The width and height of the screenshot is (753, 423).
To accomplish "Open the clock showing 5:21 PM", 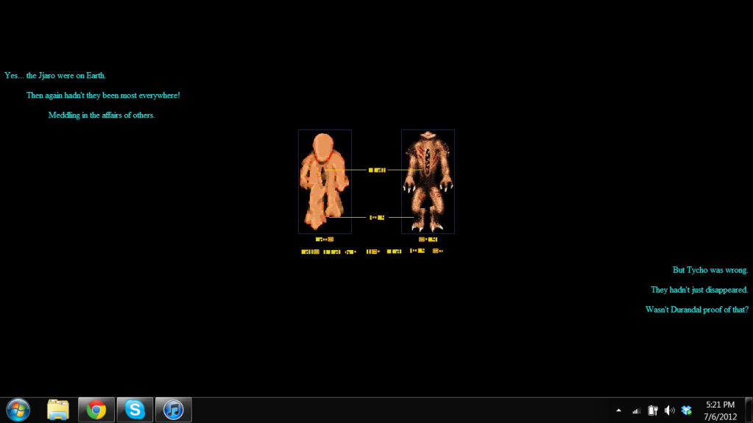I will click(720, 410).
